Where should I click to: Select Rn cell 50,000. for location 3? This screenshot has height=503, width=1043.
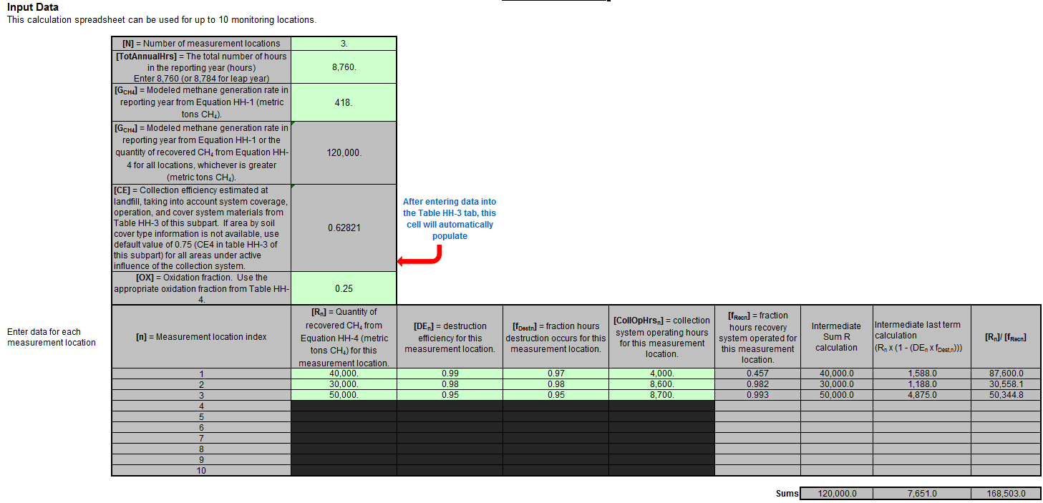pyautogui.click(x=344, y=395)
